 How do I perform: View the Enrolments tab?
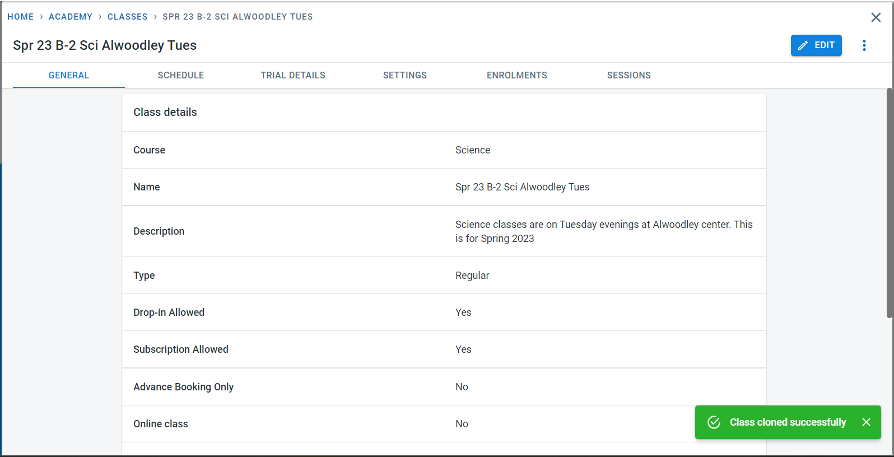516,75
